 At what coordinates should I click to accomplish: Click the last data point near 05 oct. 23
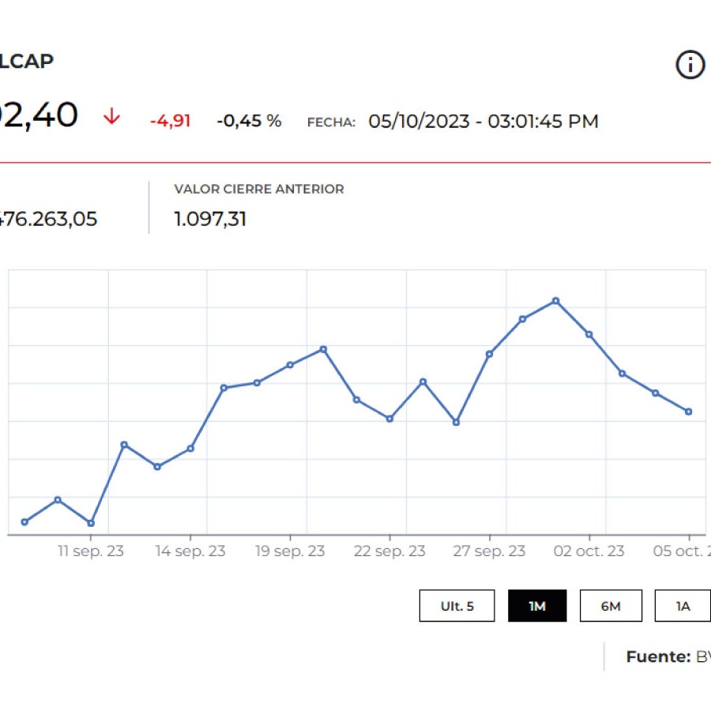689,411
